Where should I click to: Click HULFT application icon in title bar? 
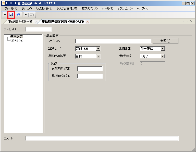pos(4,3)
